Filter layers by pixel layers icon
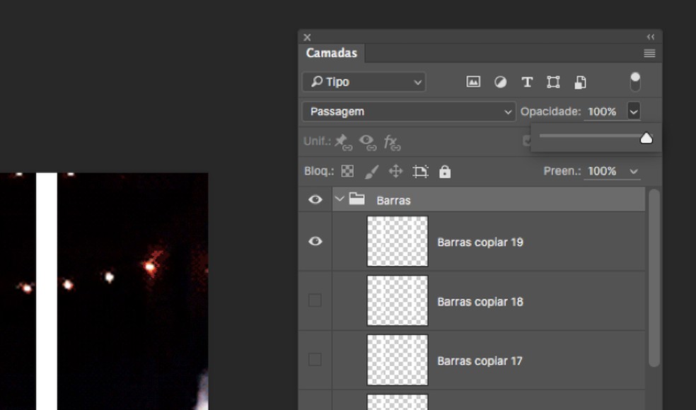The image size is (696, 410). pos(473,81)
